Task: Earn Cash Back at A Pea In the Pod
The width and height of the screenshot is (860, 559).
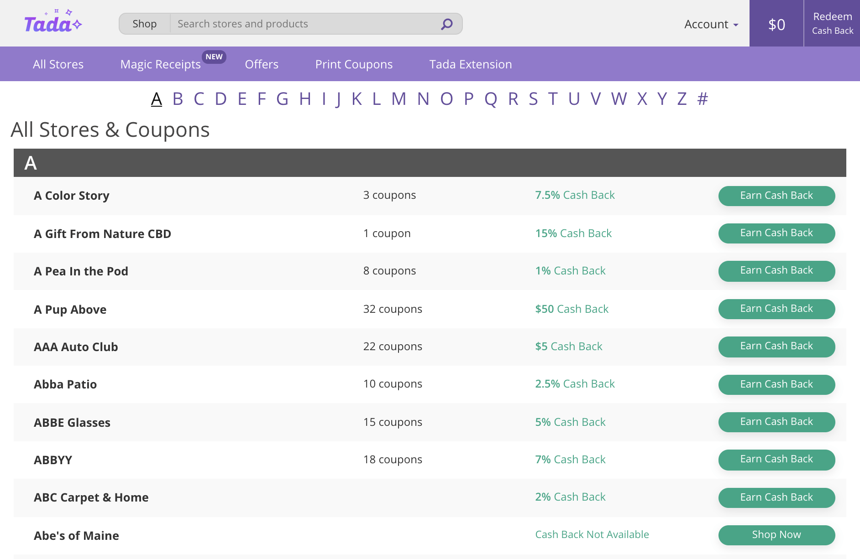Action: (x=776, y=271)
